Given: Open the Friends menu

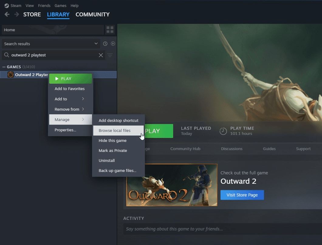Looking at the screenshot, I should point(44,5).
